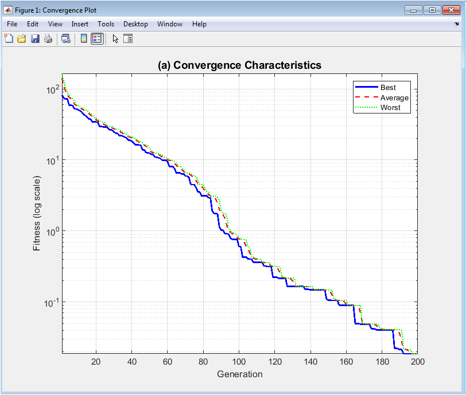Select the 'Fitness (log scale)' y-axis label
The image size is (466, 395).
(37, 213)
